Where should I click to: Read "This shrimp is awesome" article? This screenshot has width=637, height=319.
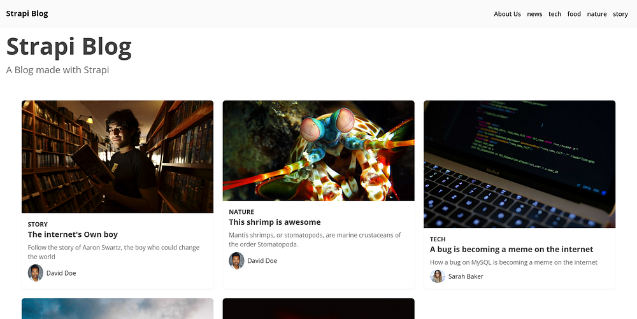point(275,222)
